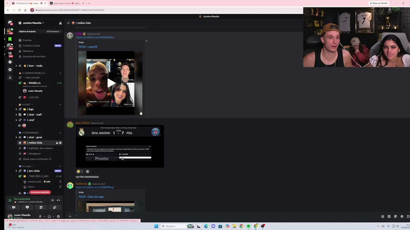This screenshot has width=410, height=230.
Task: Open the green K (Kick) server
Action: [x=10, y=39]
